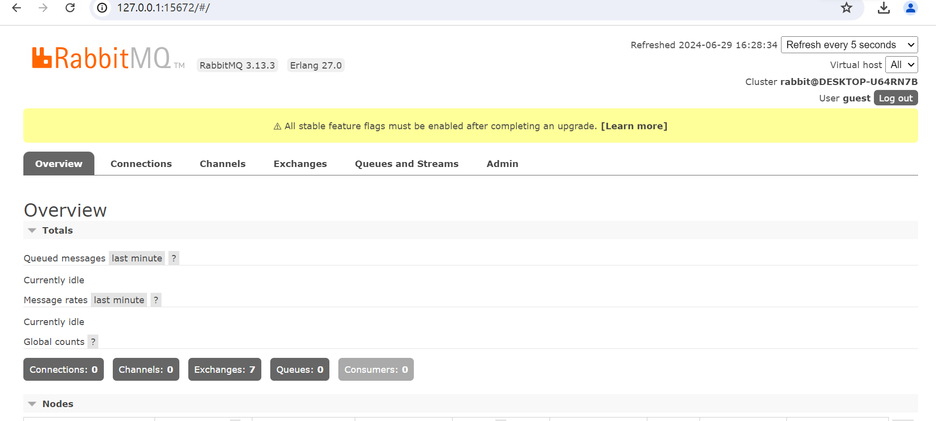Open help for Global counts
The image size is (936, 421).
point(93,341)
